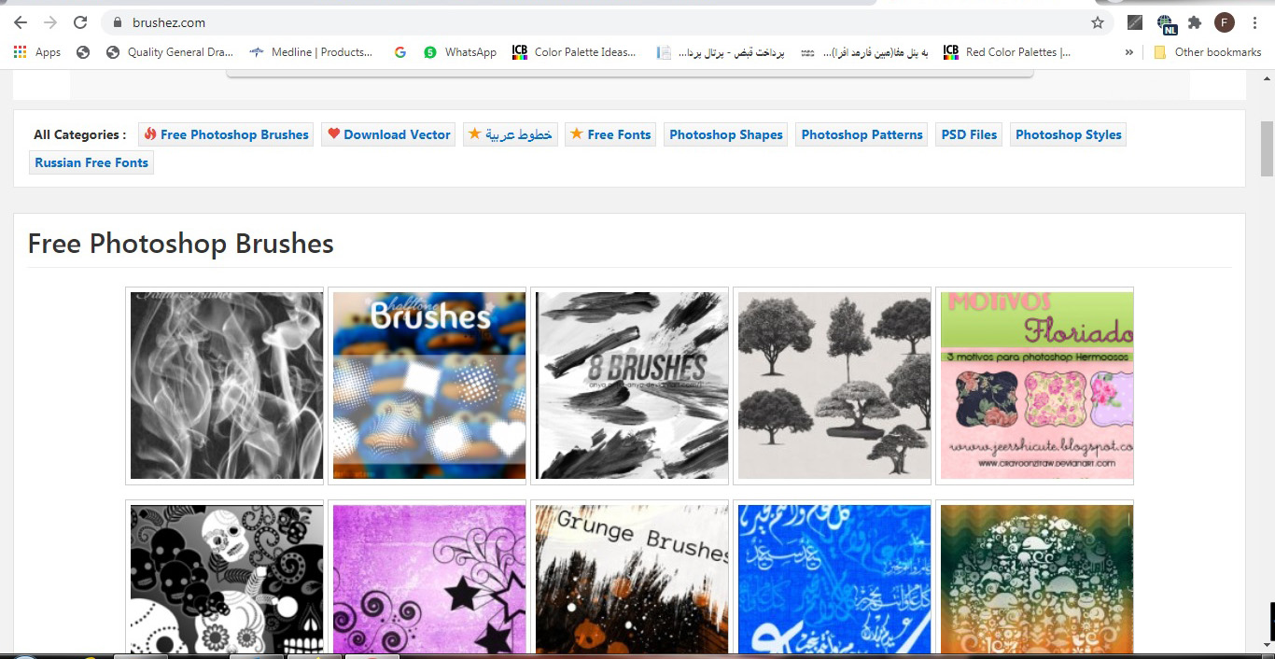
Task: Open the smoke brushes thumbnail
Action: point(227,386)
